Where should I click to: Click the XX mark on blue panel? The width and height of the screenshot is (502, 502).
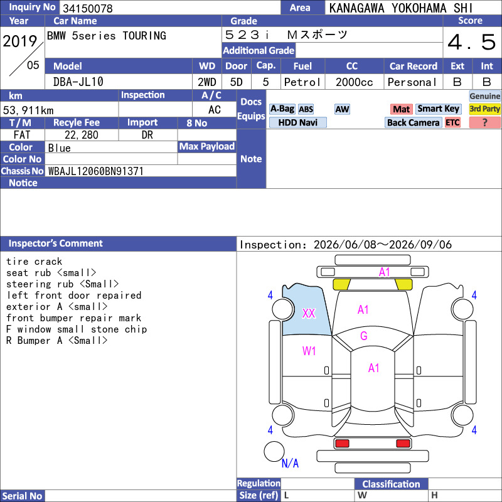tap(309, 313)
